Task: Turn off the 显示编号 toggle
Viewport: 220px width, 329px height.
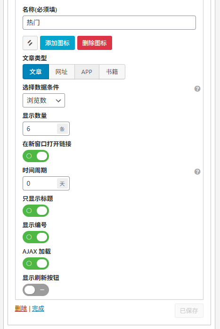Action: tap(36, 237)
